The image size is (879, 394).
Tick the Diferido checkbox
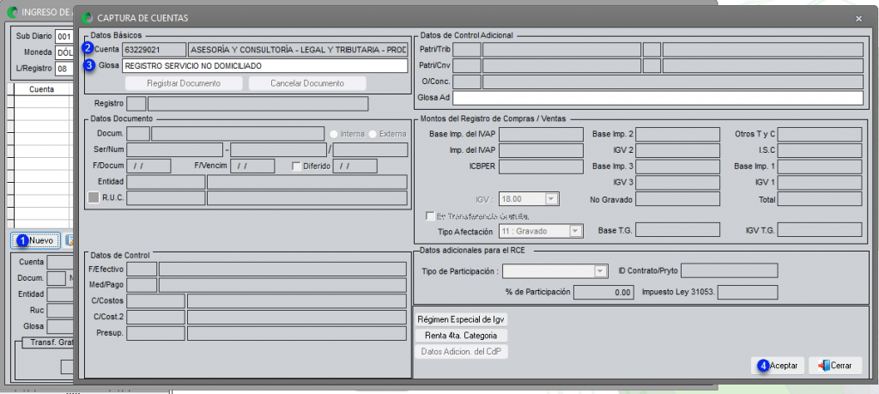296,166
